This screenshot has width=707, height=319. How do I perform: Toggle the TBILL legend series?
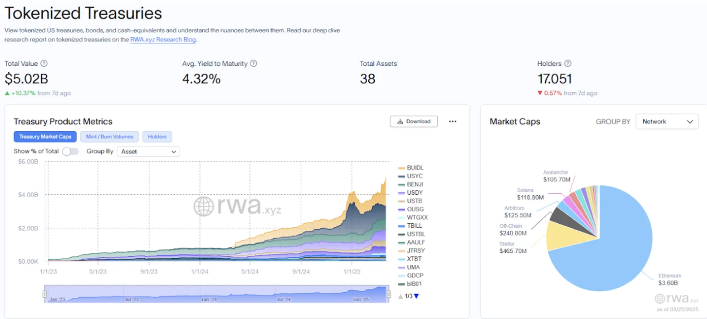[410, 226]
